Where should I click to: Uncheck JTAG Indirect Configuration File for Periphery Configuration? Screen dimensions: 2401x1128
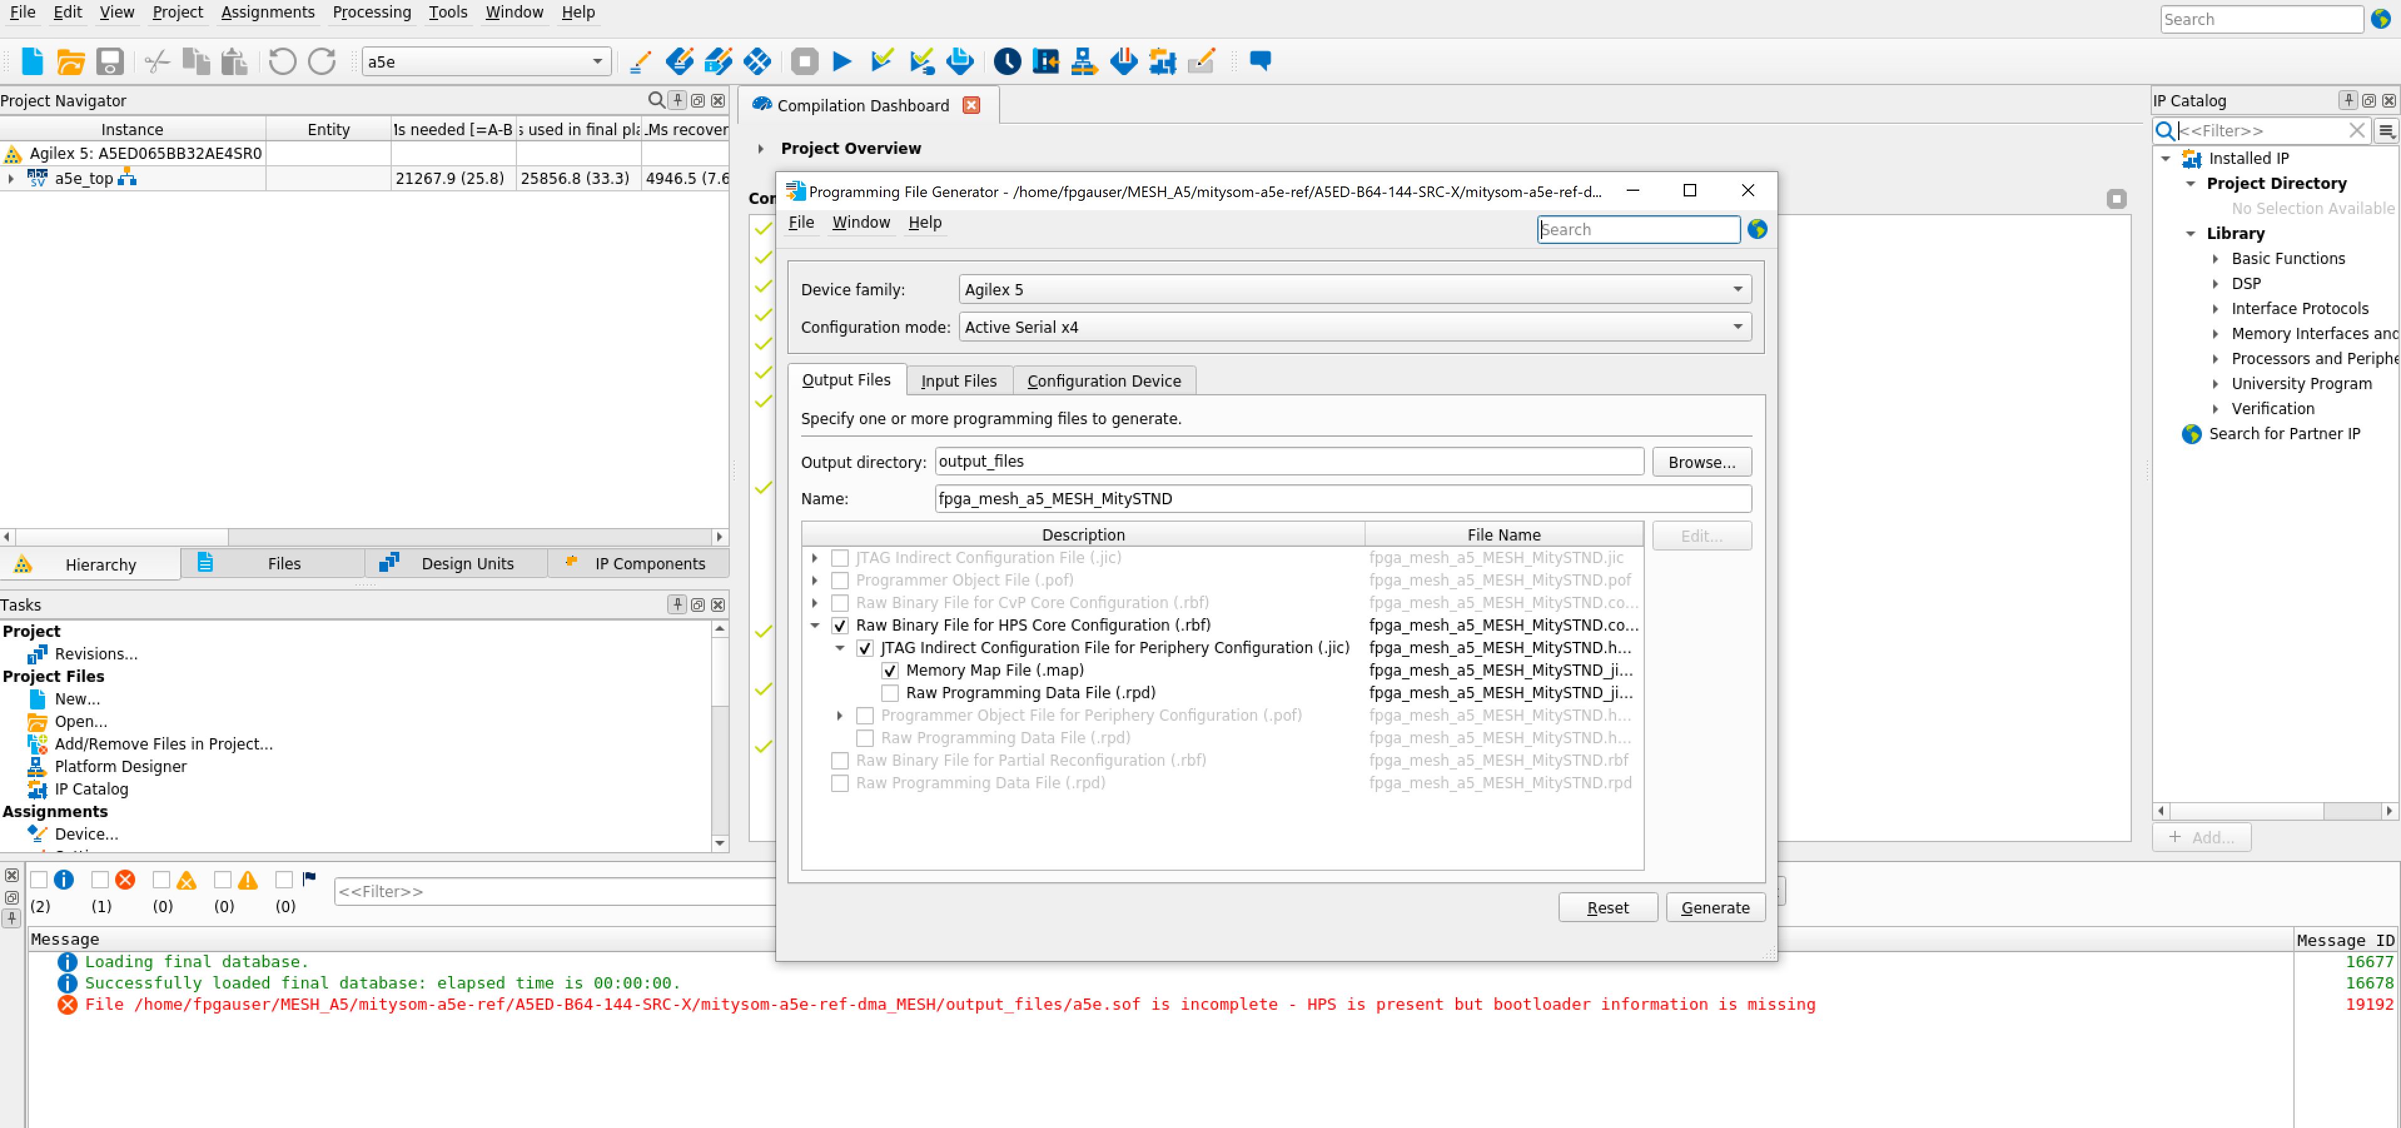coord(865,648)
